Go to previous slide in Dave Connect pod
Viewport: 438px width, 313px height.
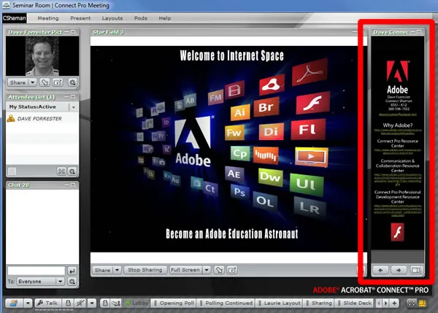click(380, 270)
